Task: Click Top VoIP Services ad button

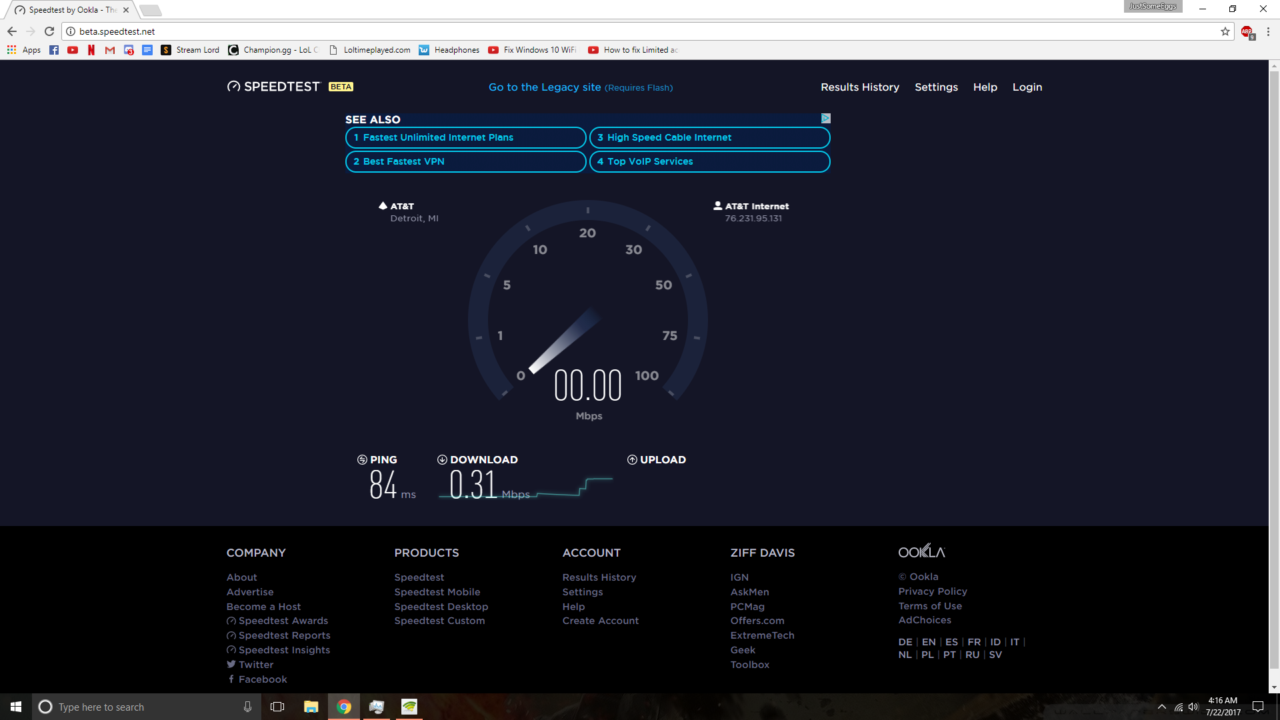Action: pyautogui.click(x=709, y=161)
